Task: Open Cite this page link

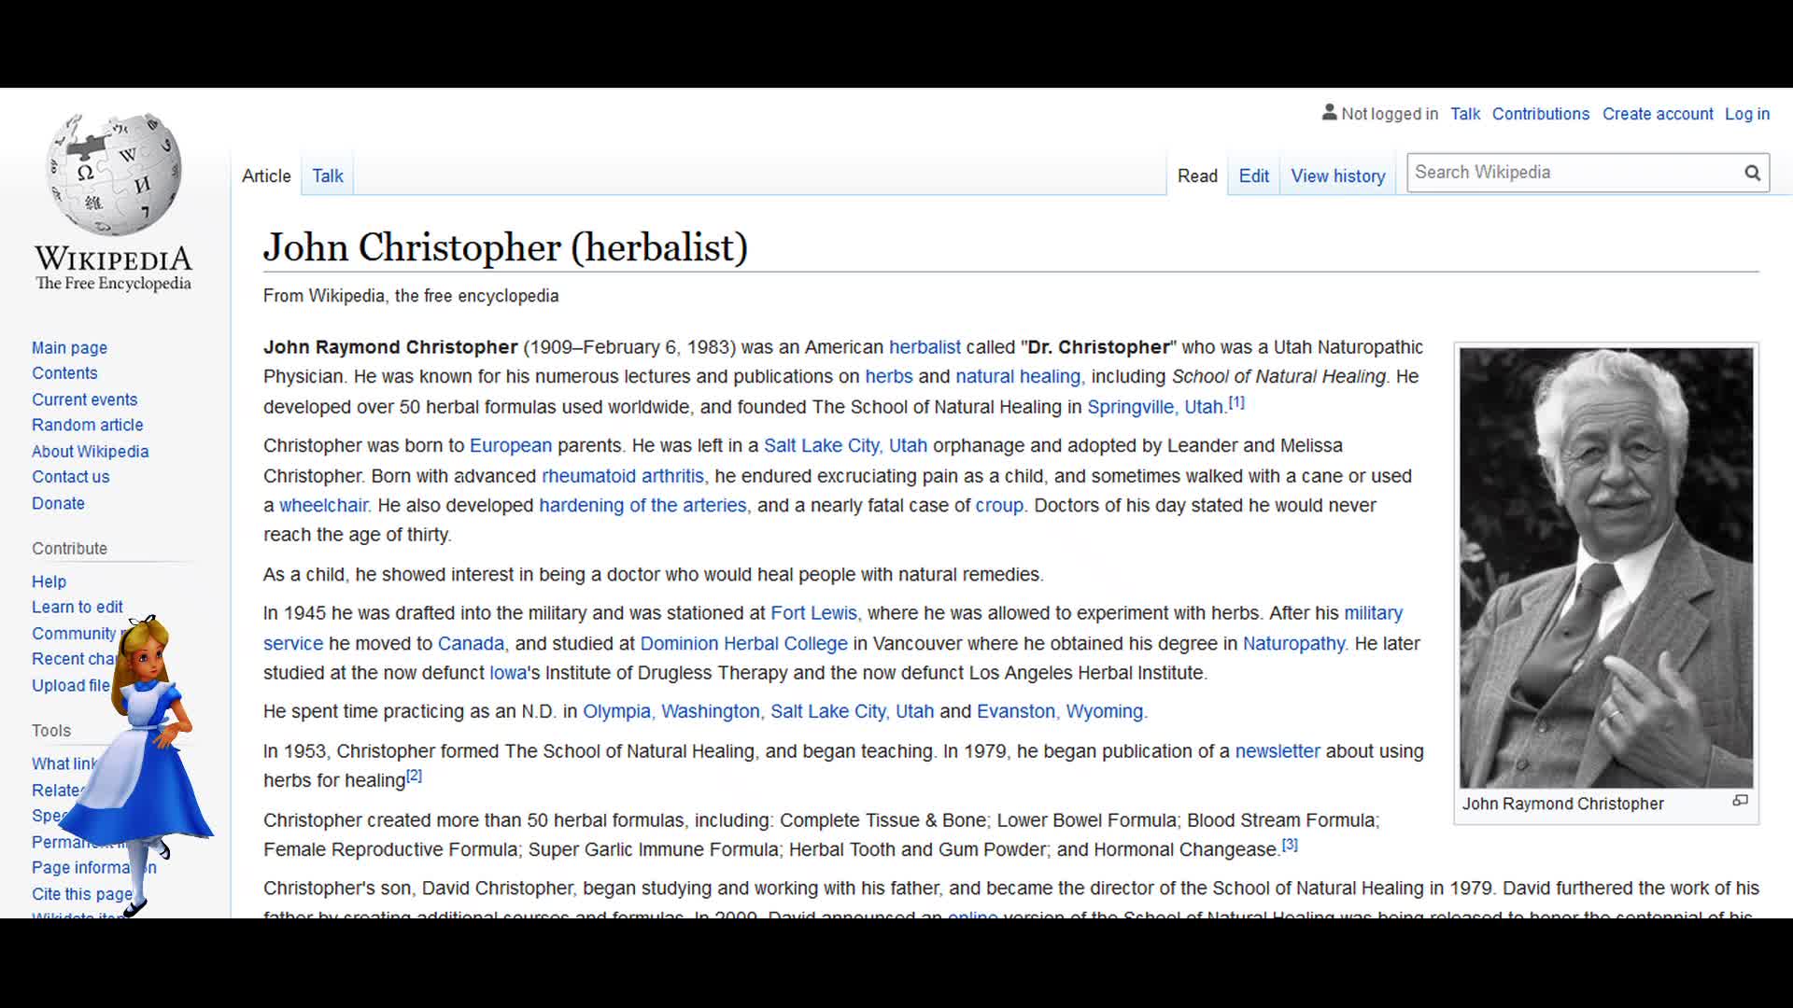Action: tap(82, 894)
